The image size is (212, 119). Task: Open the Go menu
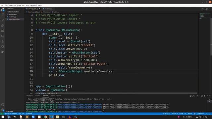pyautogui.click(x=24, y=6)
